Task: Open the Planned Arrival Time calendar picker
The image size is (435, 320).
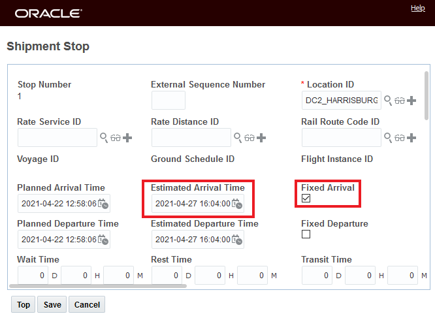Action: click(103, 204)
